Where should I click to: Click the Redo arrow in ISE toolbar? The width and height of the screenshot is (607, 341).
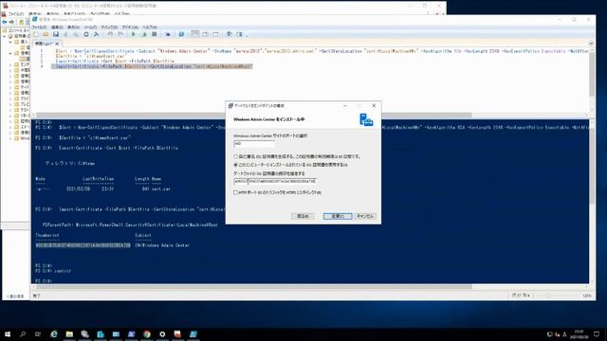[120, 34]
